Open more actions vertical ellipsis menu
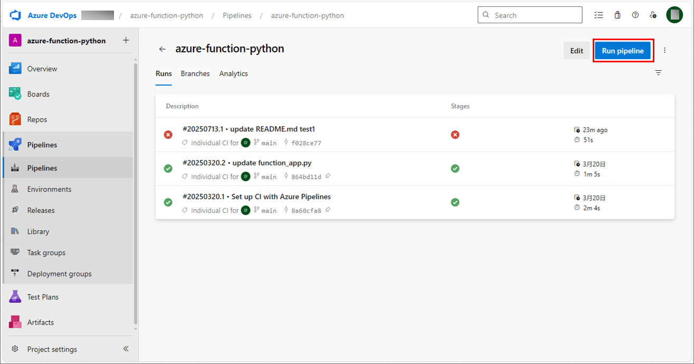This screenshot has width=694, height=364. point(664,51)
